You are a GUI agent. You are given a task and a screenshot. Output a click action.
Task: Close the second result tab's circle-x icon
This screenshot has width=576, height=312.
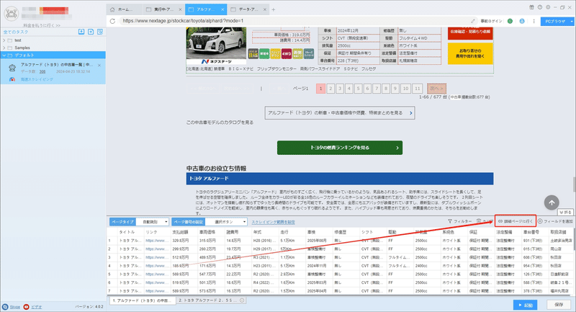[x=242, y=300]
